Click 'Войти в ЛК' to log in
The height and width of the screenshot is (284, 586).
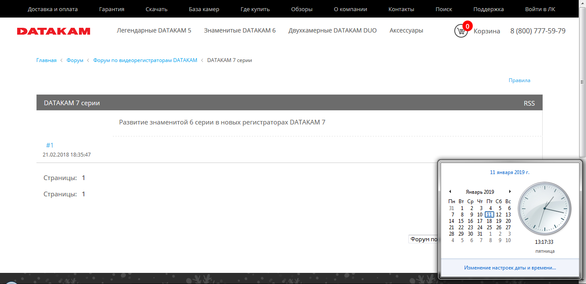coord(540,9)
